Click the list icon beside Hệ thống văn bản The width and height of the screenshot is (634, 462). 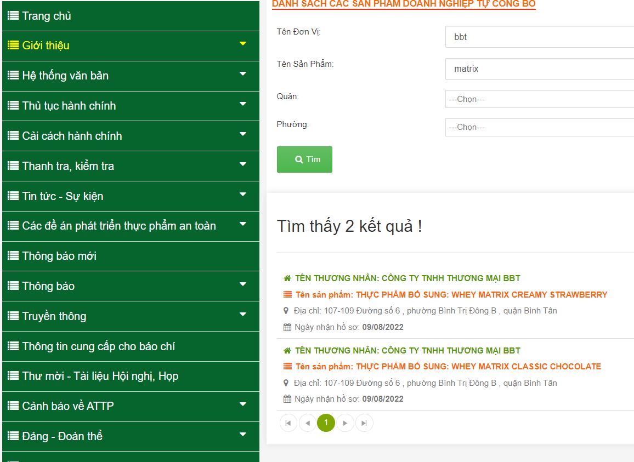click(13, 76)
